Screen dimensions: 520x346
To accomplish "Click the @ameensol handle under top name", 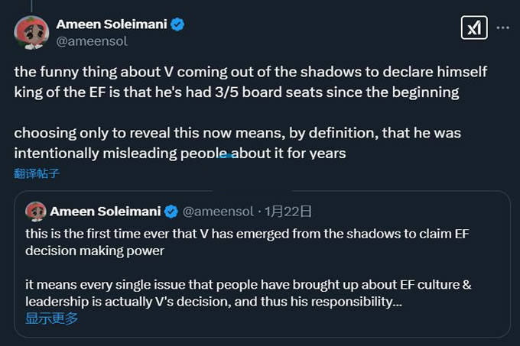I will pyautogui.click(x=93, y=41).
